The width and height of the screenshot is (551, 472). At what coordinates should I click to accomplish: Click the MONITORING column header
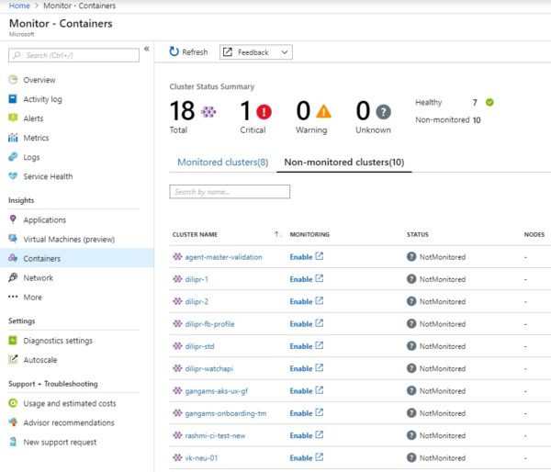(309, 234)
